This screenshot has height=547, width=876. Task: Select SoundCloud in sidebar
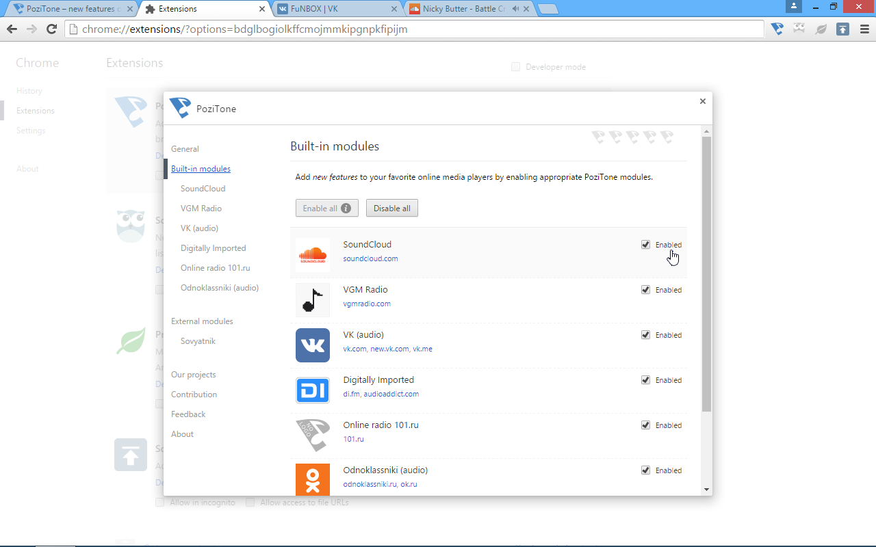203,189
